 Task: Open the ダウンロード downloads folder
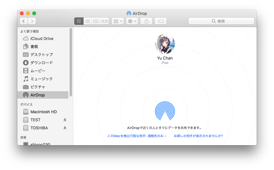coord(43,63)
